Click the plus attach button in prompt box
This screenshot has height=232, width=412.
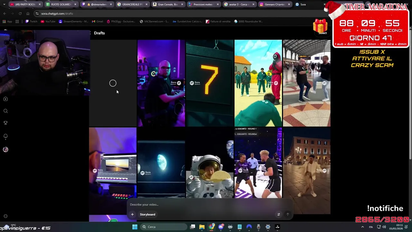(x=132, y=214)
